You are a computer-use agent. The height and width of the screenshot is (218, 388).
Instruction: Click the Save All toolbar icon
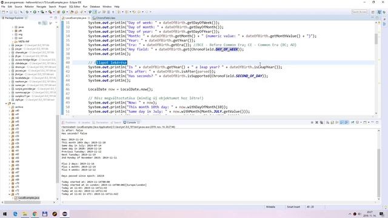click(x=16, y=12)
